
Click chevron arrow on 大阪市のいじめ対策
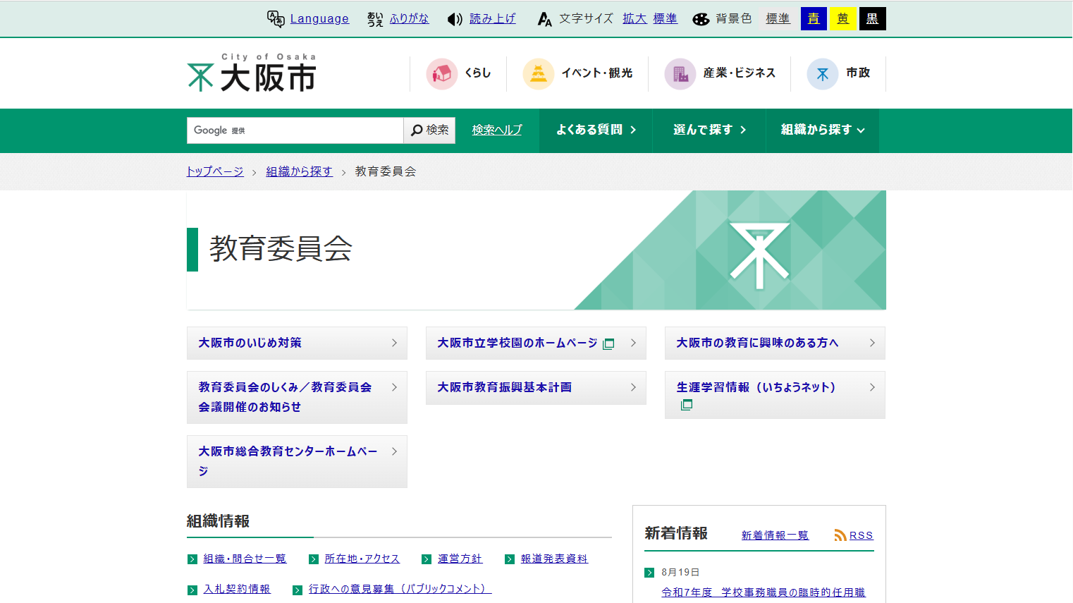tap(394, 343)
